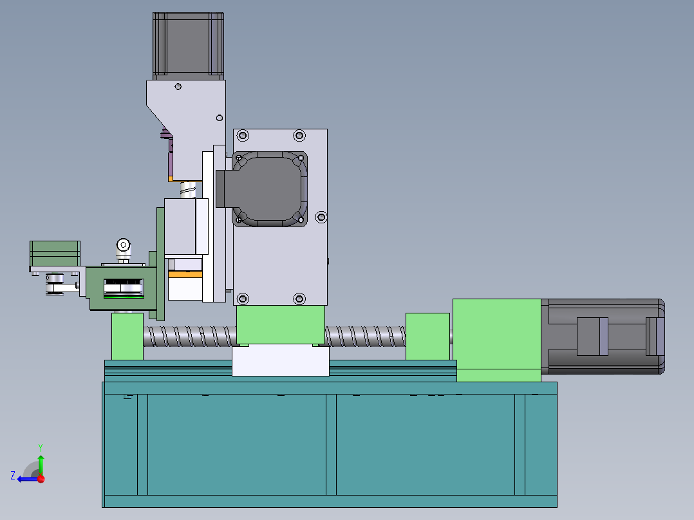
Task: Select the silver coupling below the angled bracket
Action: (x=188, y=189)
